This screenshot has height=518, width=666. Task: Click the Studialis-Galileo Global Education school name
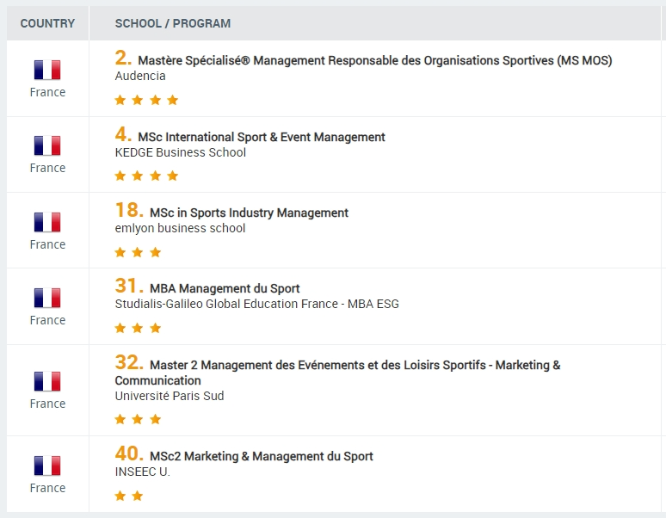[256, 304]
